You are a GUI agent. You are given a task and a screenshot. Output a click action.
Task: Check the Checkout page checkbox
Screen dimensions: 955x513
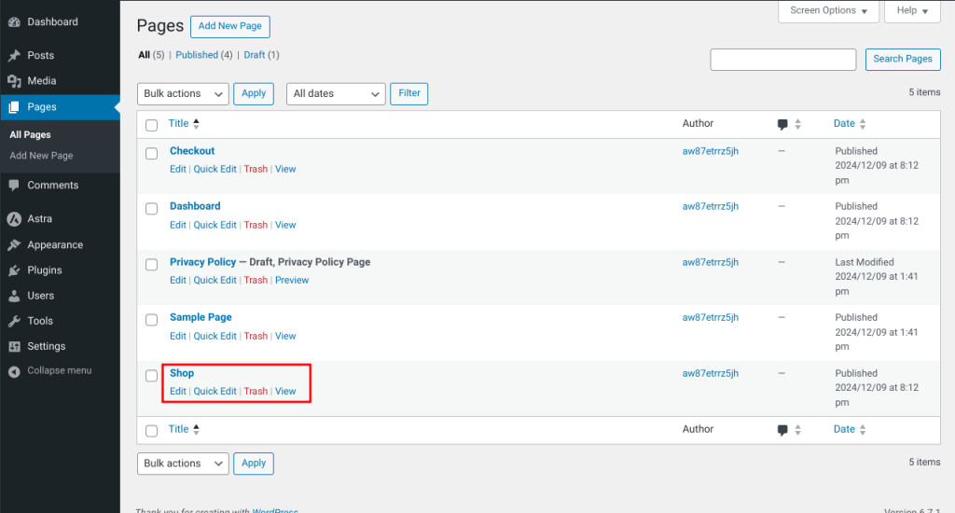(x=151, y=153)
